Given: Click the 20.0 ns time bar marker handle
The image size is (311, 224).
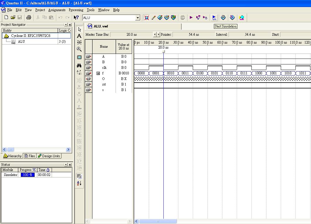Looking at the screenshot, I should 163,51.
